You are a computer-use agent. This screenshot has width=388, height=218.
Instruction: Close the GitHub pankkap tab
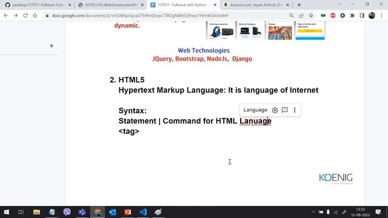70,5
